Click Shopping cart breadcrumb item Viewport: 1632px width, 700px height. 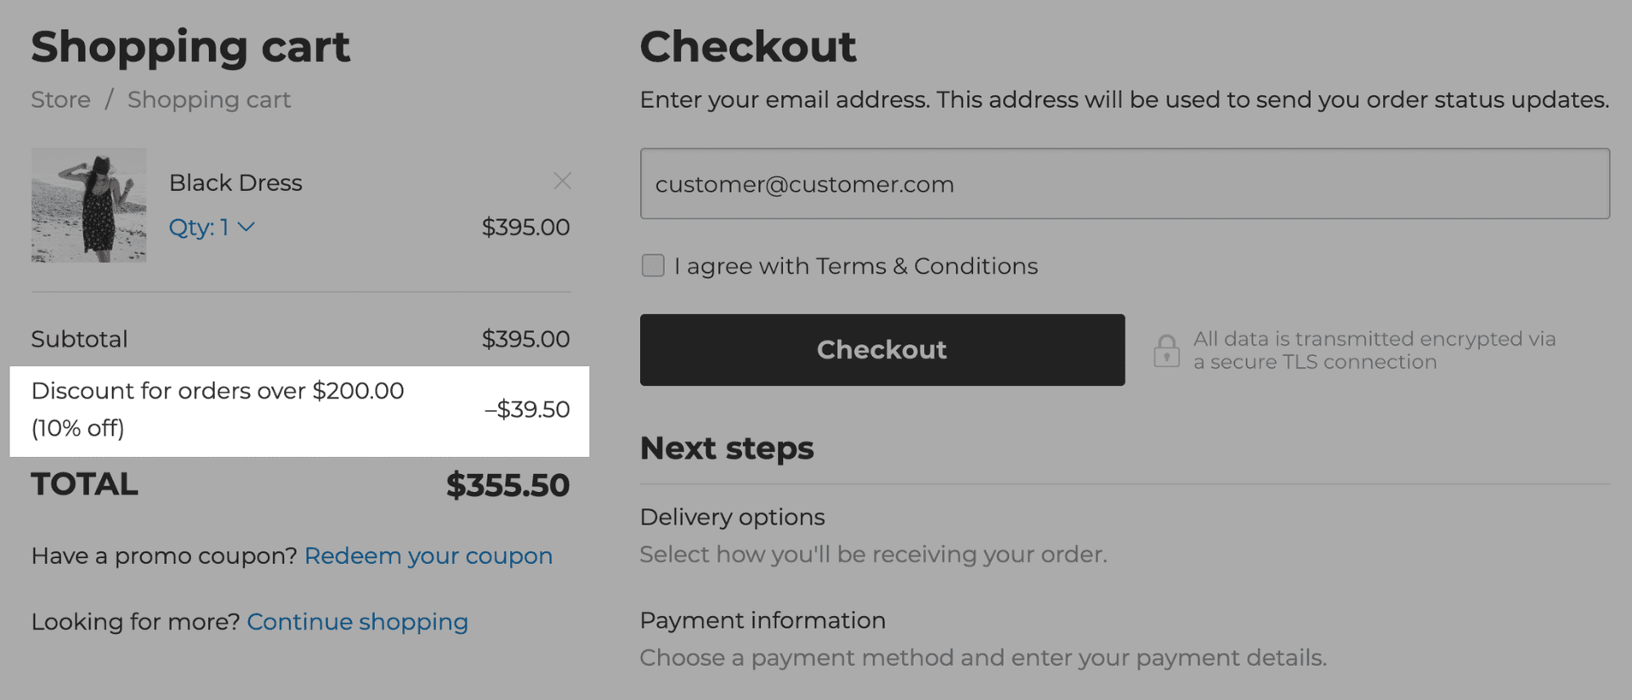click(x=209, y=99)
